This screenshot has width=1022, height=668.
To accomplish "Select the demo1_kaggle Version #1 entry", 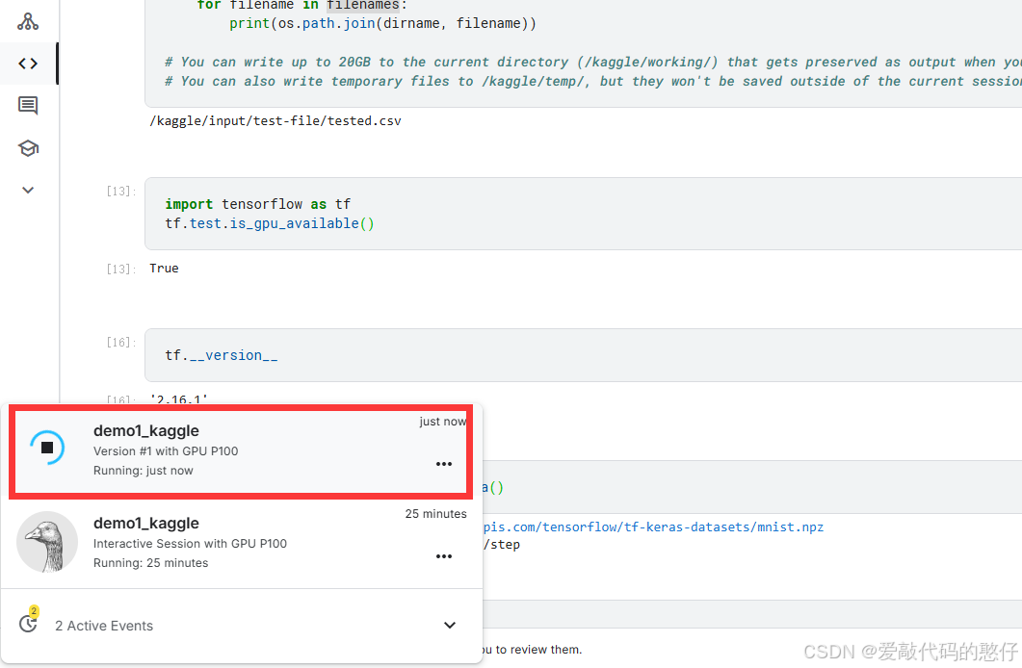I will pos(241,450).
